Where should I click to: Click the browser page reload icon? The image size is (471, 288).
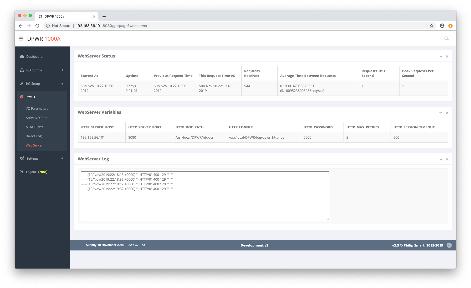37,26
